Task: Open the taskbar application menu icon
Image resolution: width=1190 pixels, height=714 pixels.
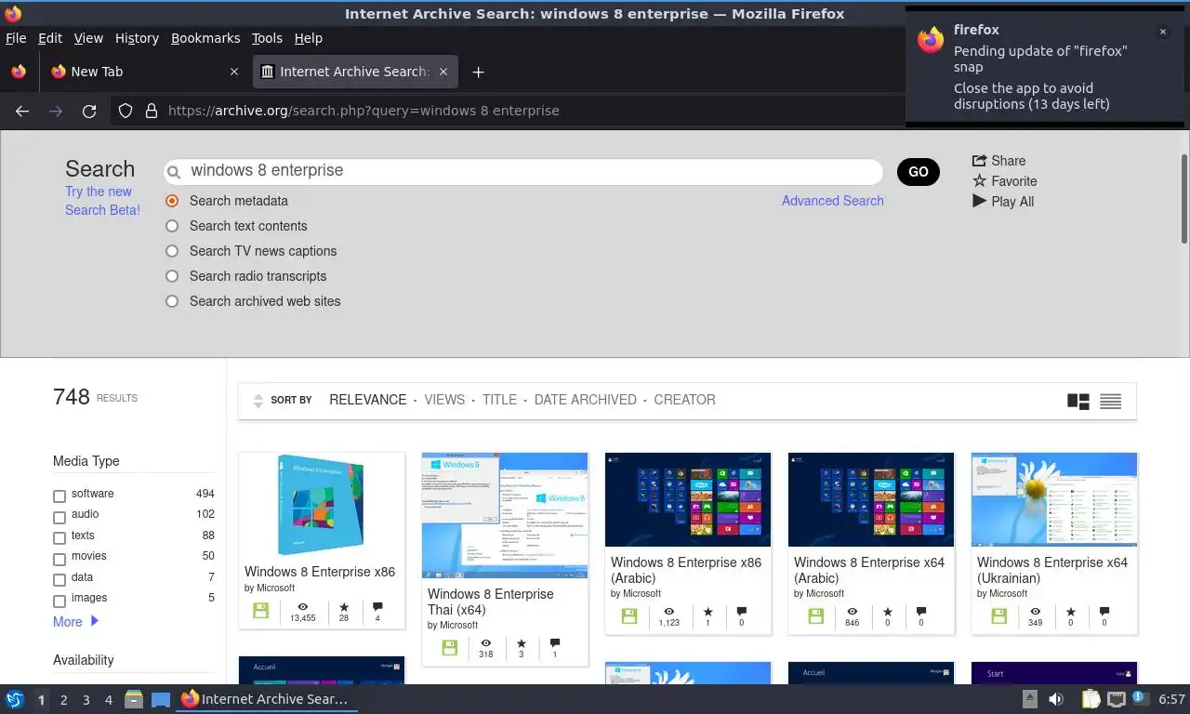Action: point(15,699)
